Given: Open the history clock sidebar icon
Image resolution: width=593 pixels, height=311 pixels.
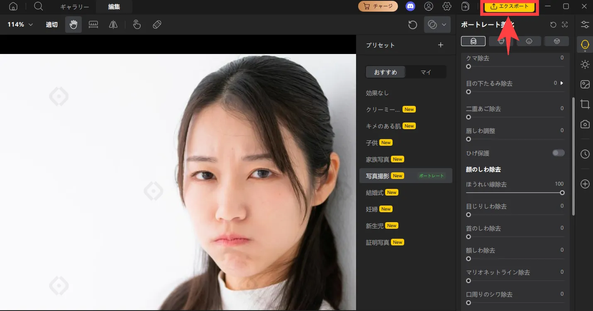Looking at the screenshot, I should tap(585, 154).
